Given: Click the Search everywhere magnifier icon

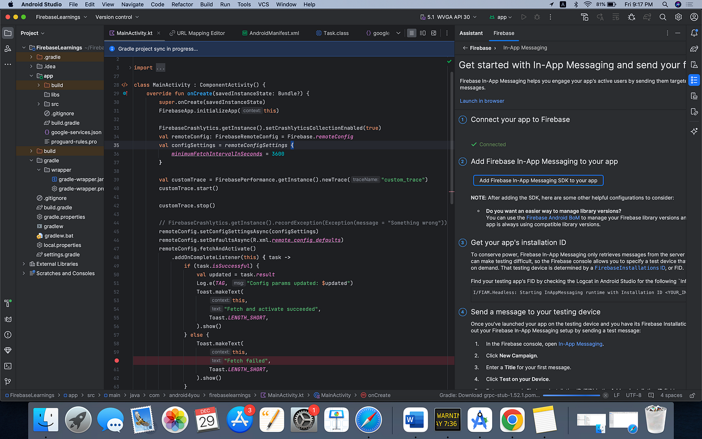Looking at the screenshot, I should 663,17.
